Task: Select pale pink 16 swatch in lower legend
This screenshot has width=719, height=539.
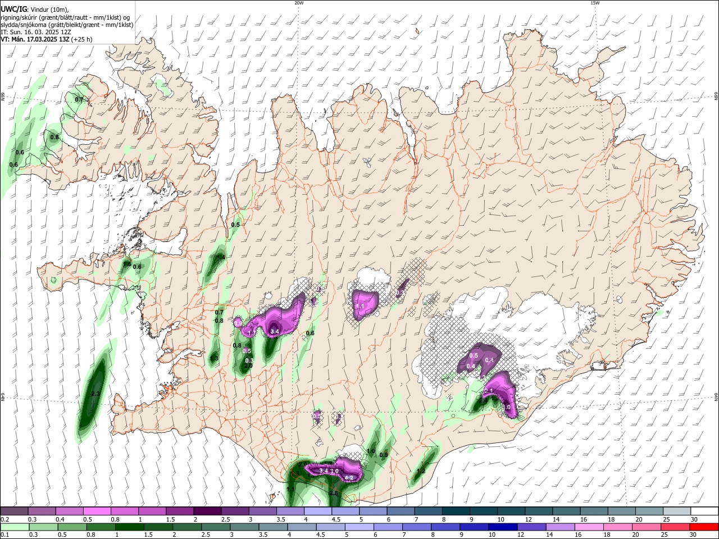Action: pos(588,527)
